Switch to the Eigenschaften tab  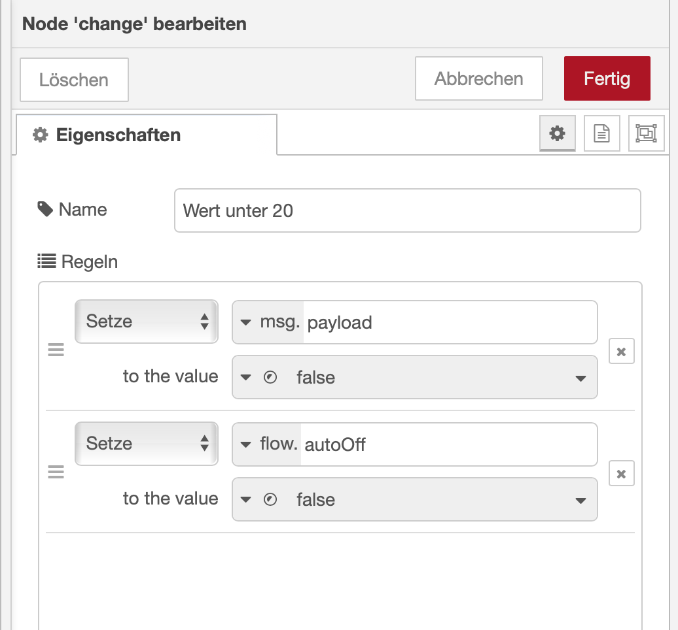click(146, 135)
